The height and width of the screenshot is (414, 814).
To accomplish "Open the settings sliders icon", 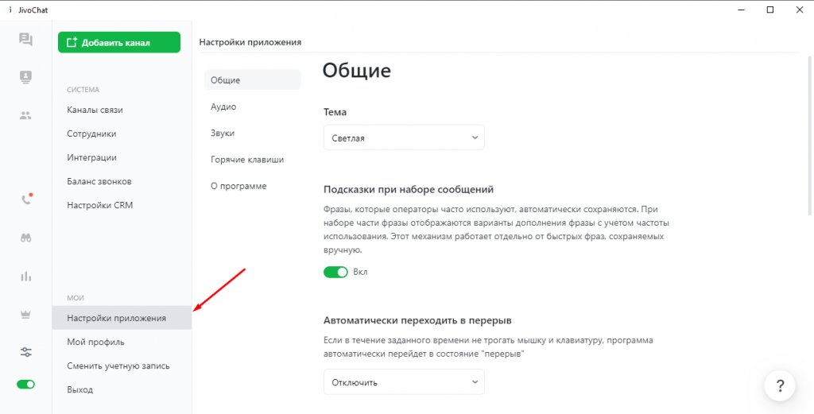I will click(26, 352).
